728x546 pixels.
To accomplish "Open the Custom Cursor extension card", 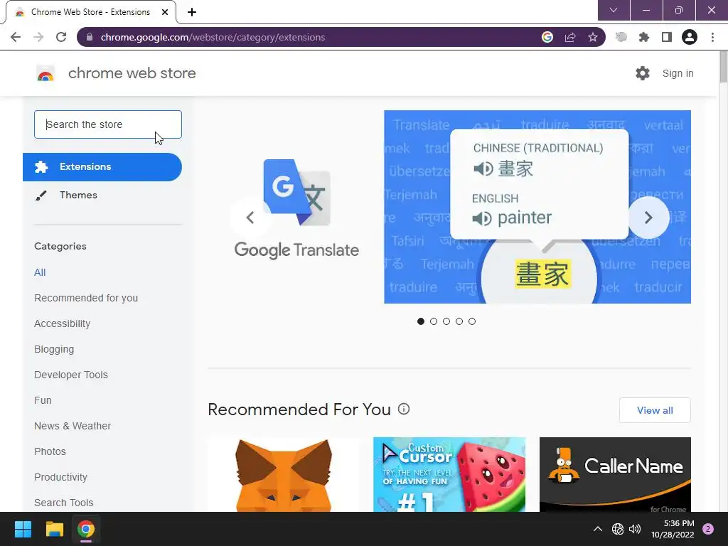I will click(x=449, y=474).
